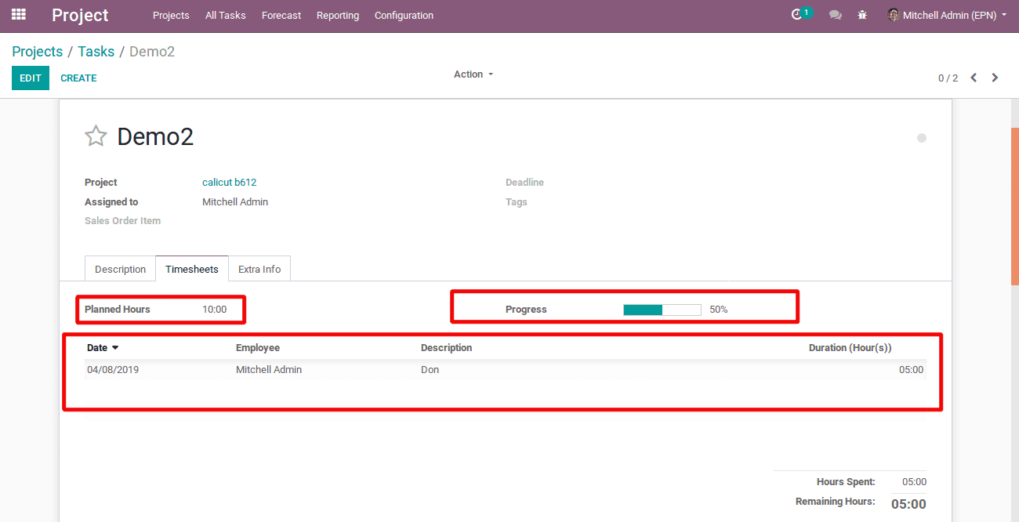Click the Don description cell

(430, 370)
